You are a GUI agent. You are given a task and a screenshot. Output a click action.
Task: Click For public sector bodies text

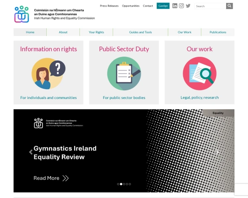click(124, 98)
